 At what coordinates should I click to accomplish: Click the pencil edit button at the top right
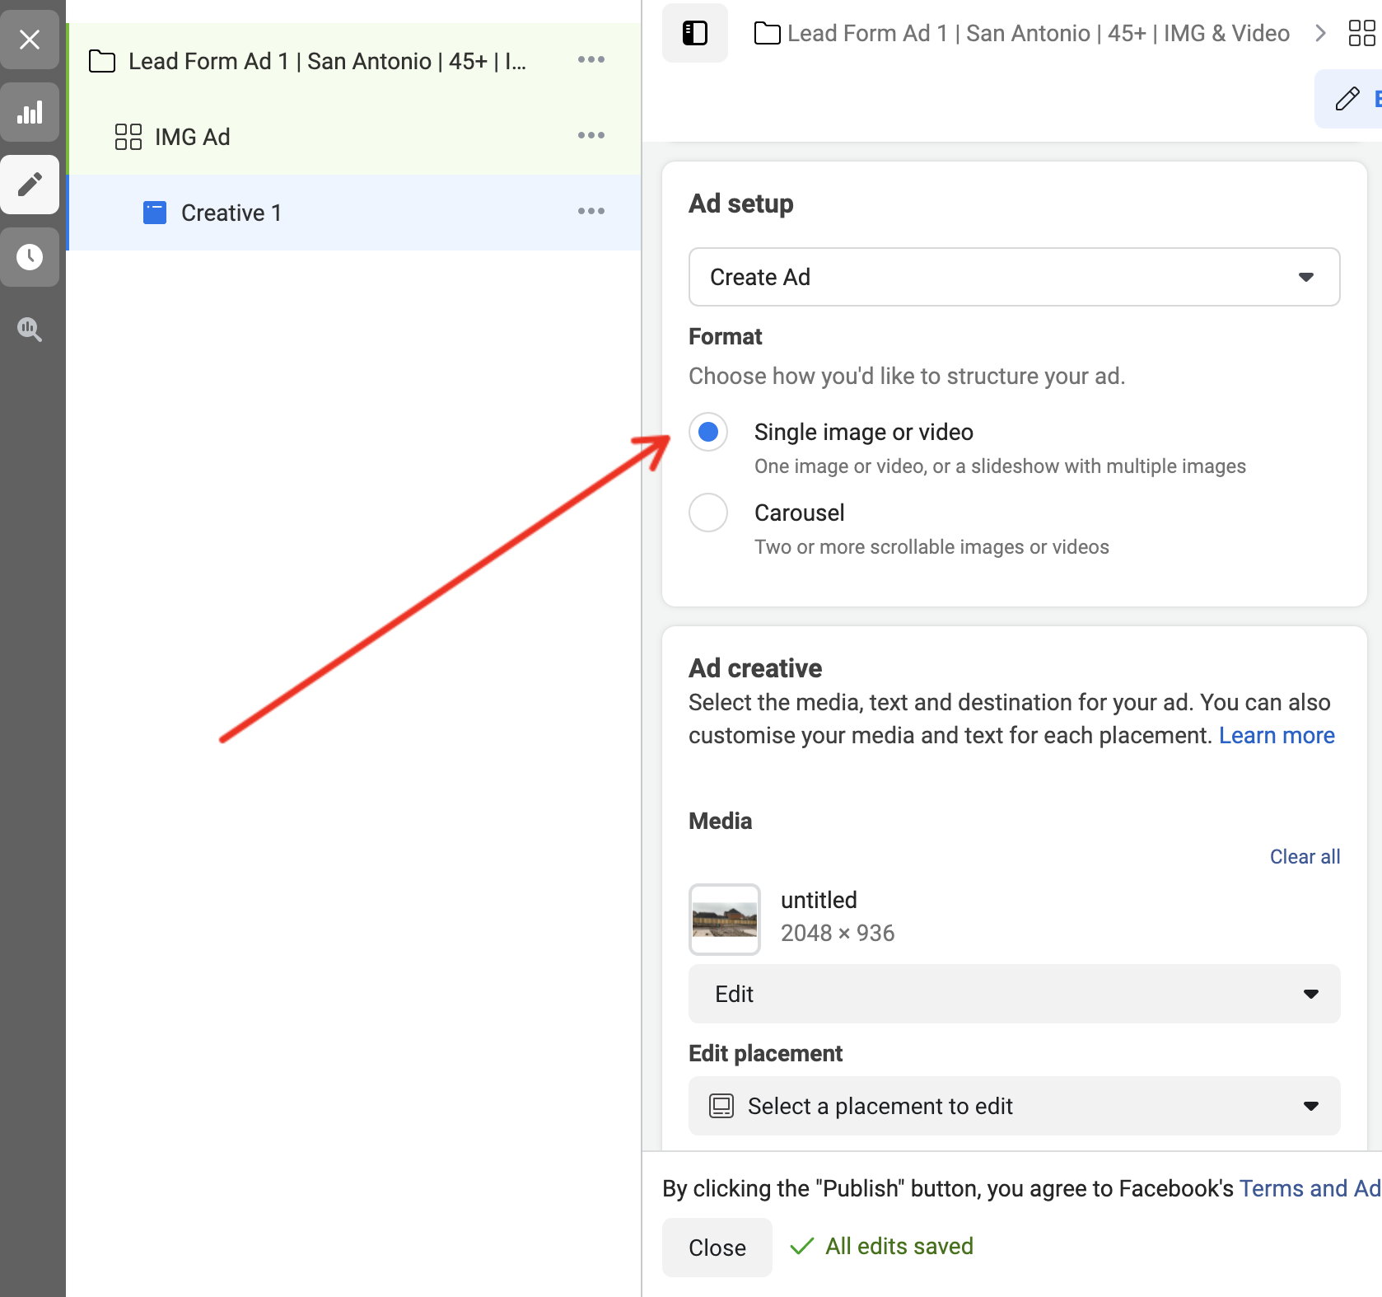point(1348,99)
